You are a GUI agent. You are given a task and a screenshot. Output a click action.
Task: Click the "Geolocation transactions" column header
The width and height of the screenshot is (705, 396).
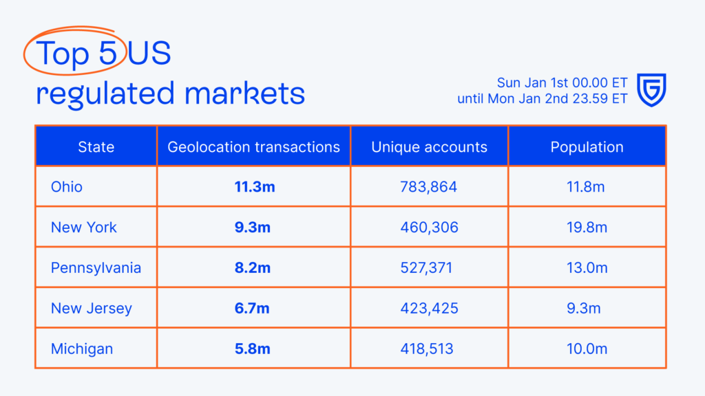(254, 146)
